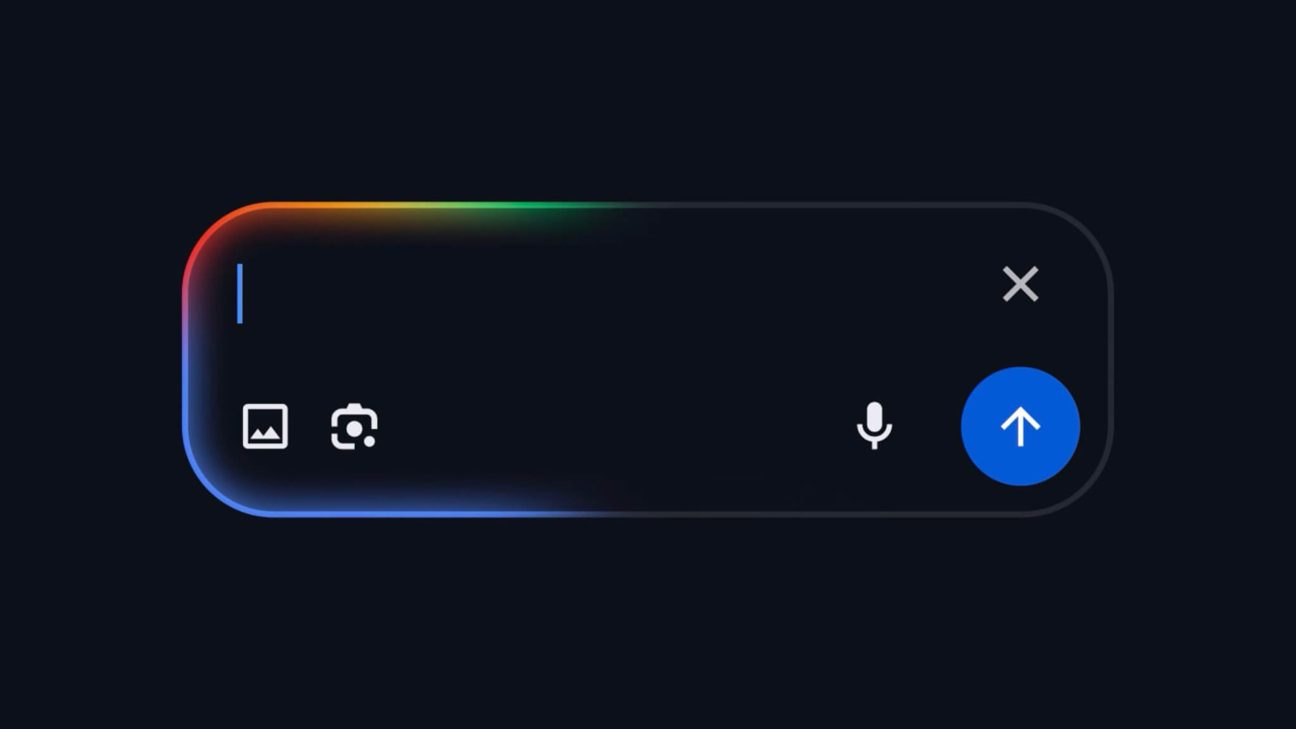Close the input box with the cross icon

[x=1020, y=284]
